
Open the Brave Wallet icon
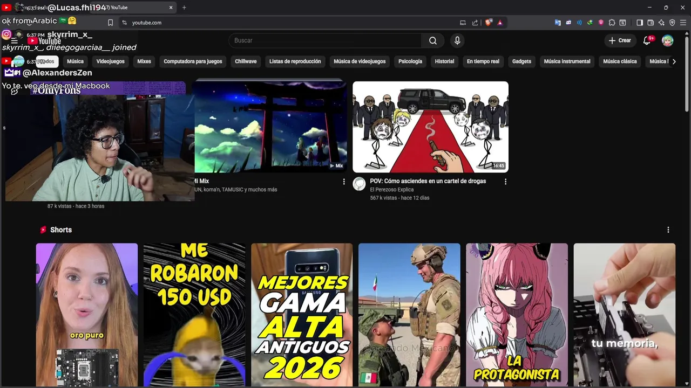651,23
